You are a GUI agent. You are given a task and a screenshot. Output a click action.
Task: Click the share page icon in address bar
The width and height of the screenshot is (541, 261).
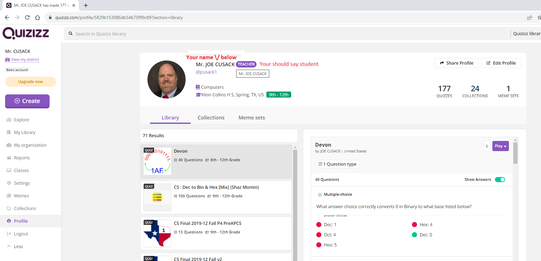coord(529,17)
